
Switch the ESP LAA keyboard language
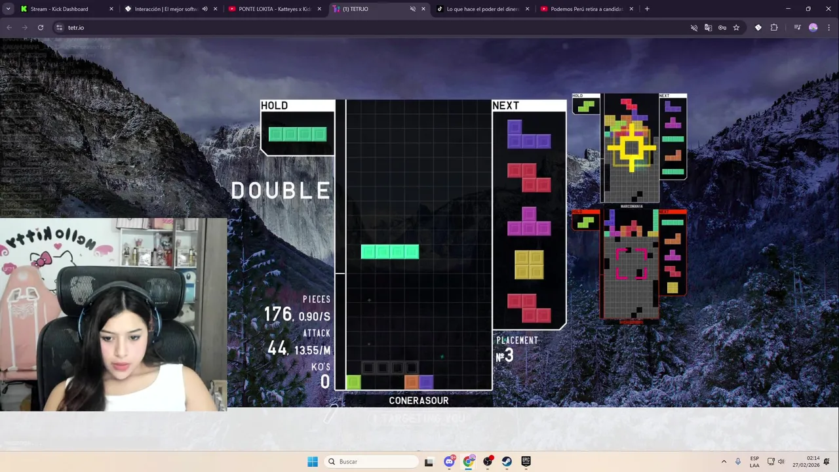pos(754,462)
